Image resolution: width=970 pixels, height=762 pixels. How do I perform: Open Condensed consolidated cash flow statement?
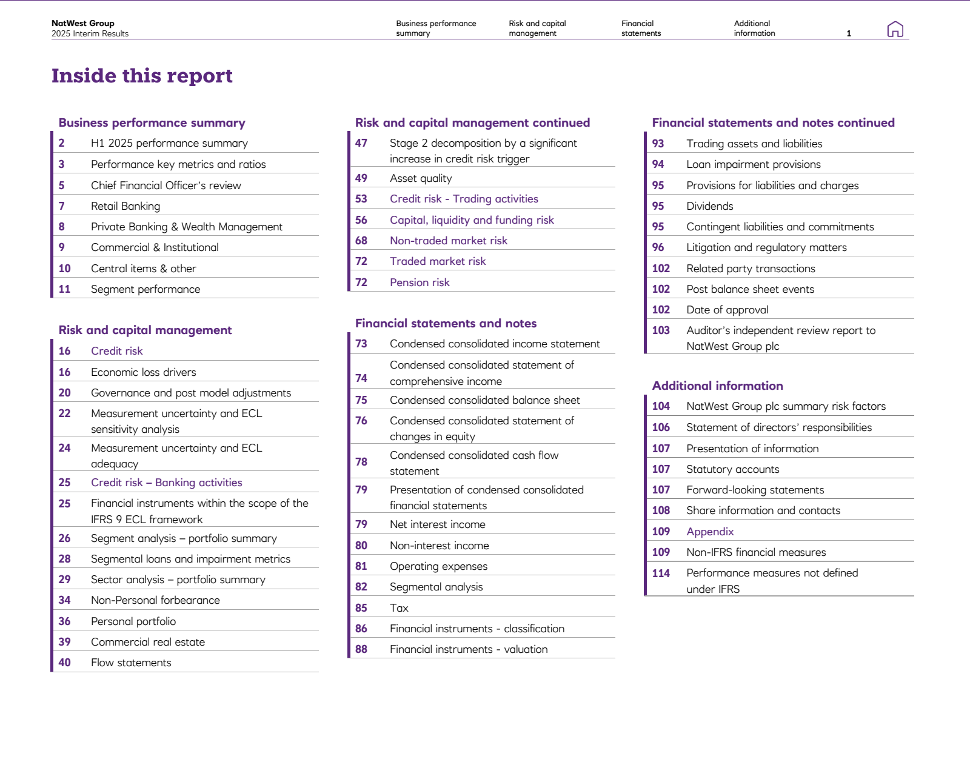click(474, 463)
